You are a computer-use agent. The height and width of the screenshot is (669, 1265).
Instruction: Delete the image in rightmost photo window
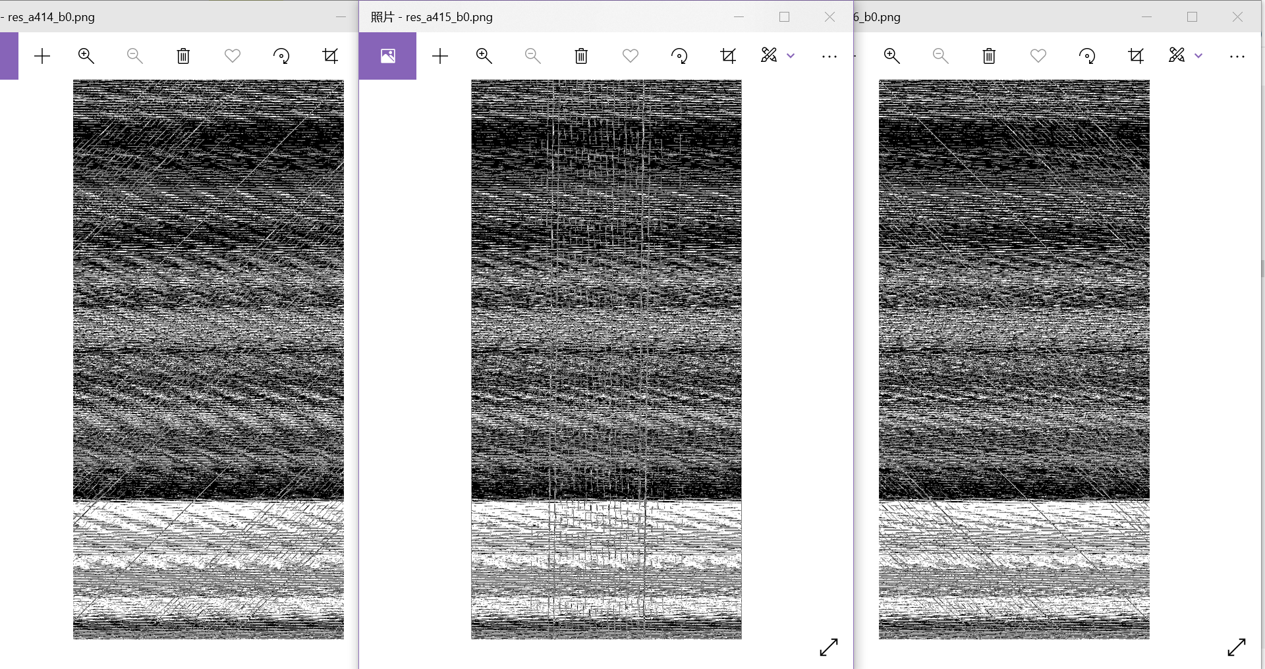(990, 56)
